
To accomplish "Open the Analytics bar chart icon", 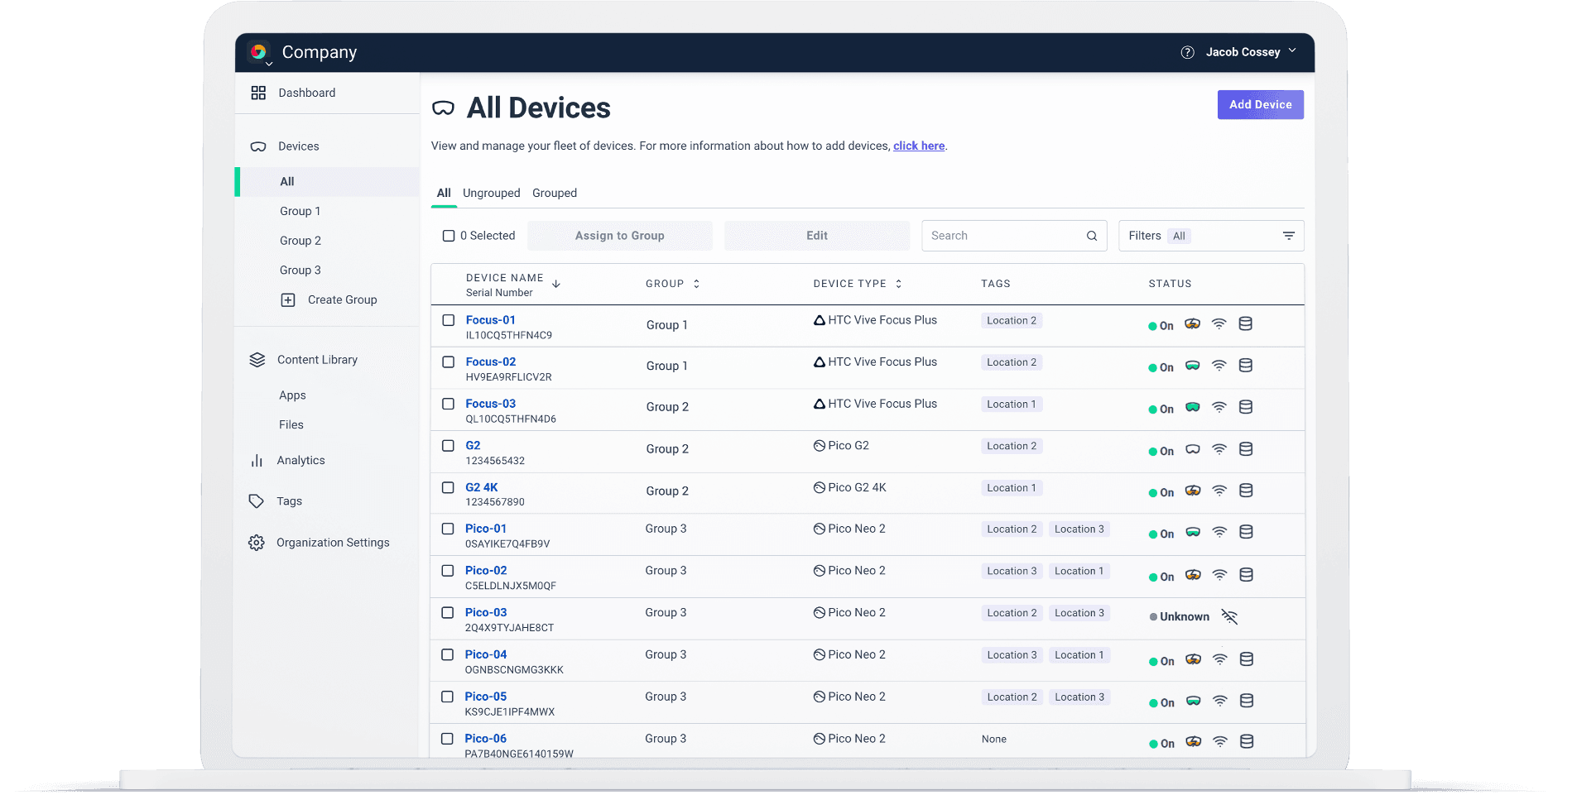I will [x=257, y=461].
